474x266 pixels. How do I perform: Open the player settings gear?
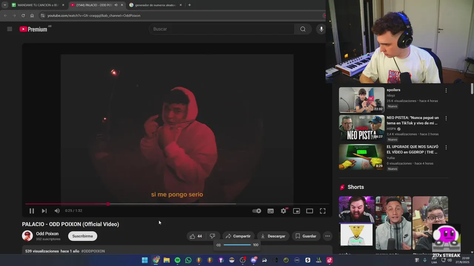point(284,211)
